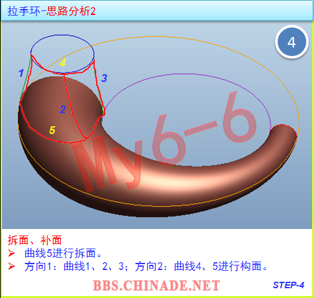Click the yellow curve label 4
The image size is (314, 298).
click(x=62, y=62)
